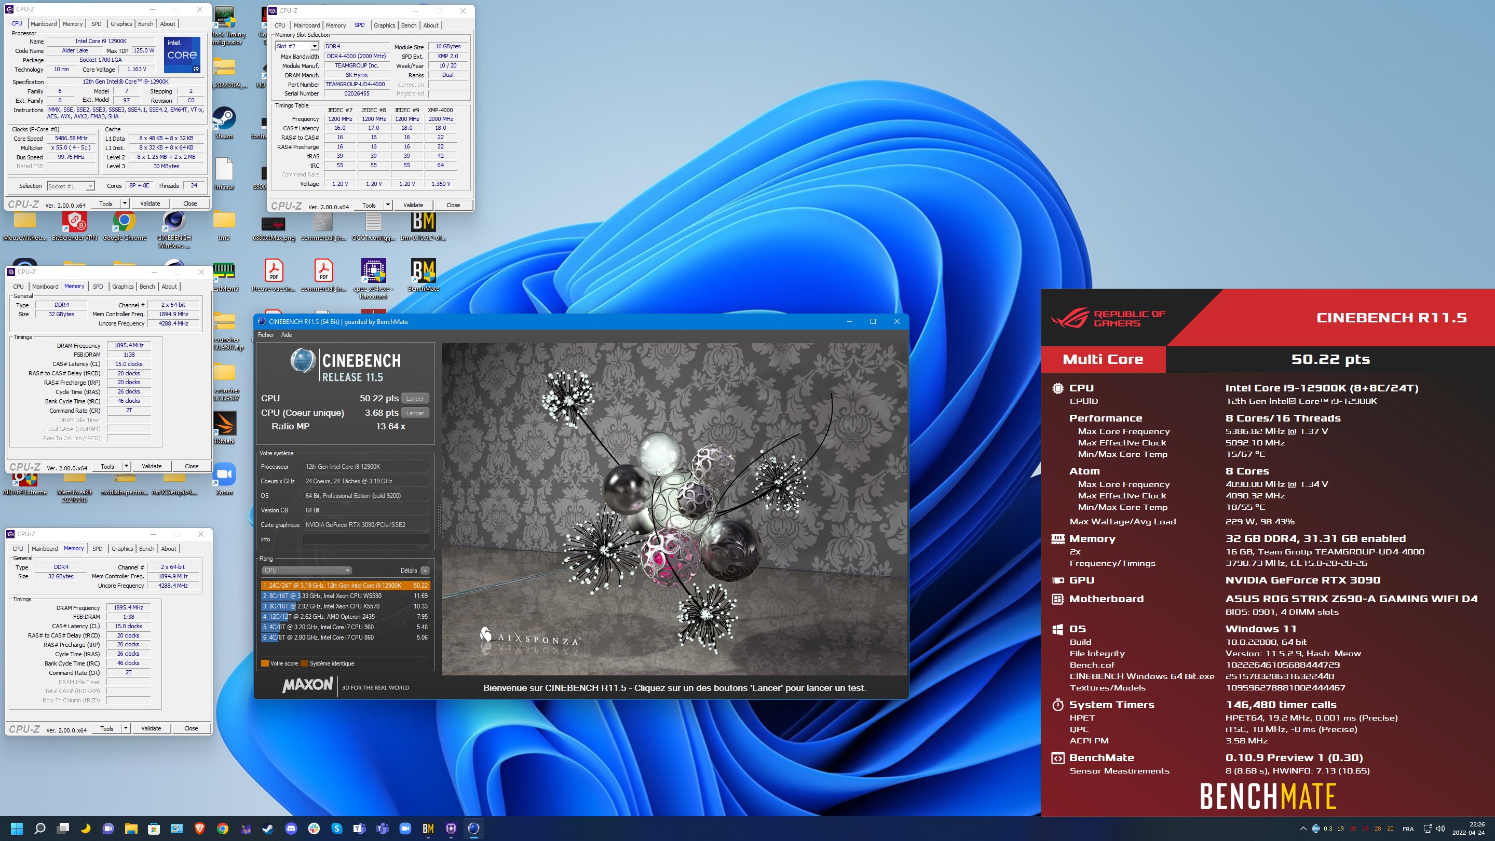Open Tools dropdown arrow in bottom Memory window
The height and width of the screenshot is (841, 1495).
pyautogui.click(x=125, y=728)
